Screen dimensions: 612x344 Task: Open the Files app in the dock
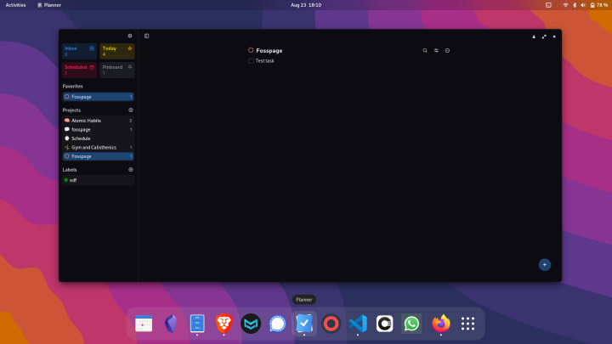point(197,324)
